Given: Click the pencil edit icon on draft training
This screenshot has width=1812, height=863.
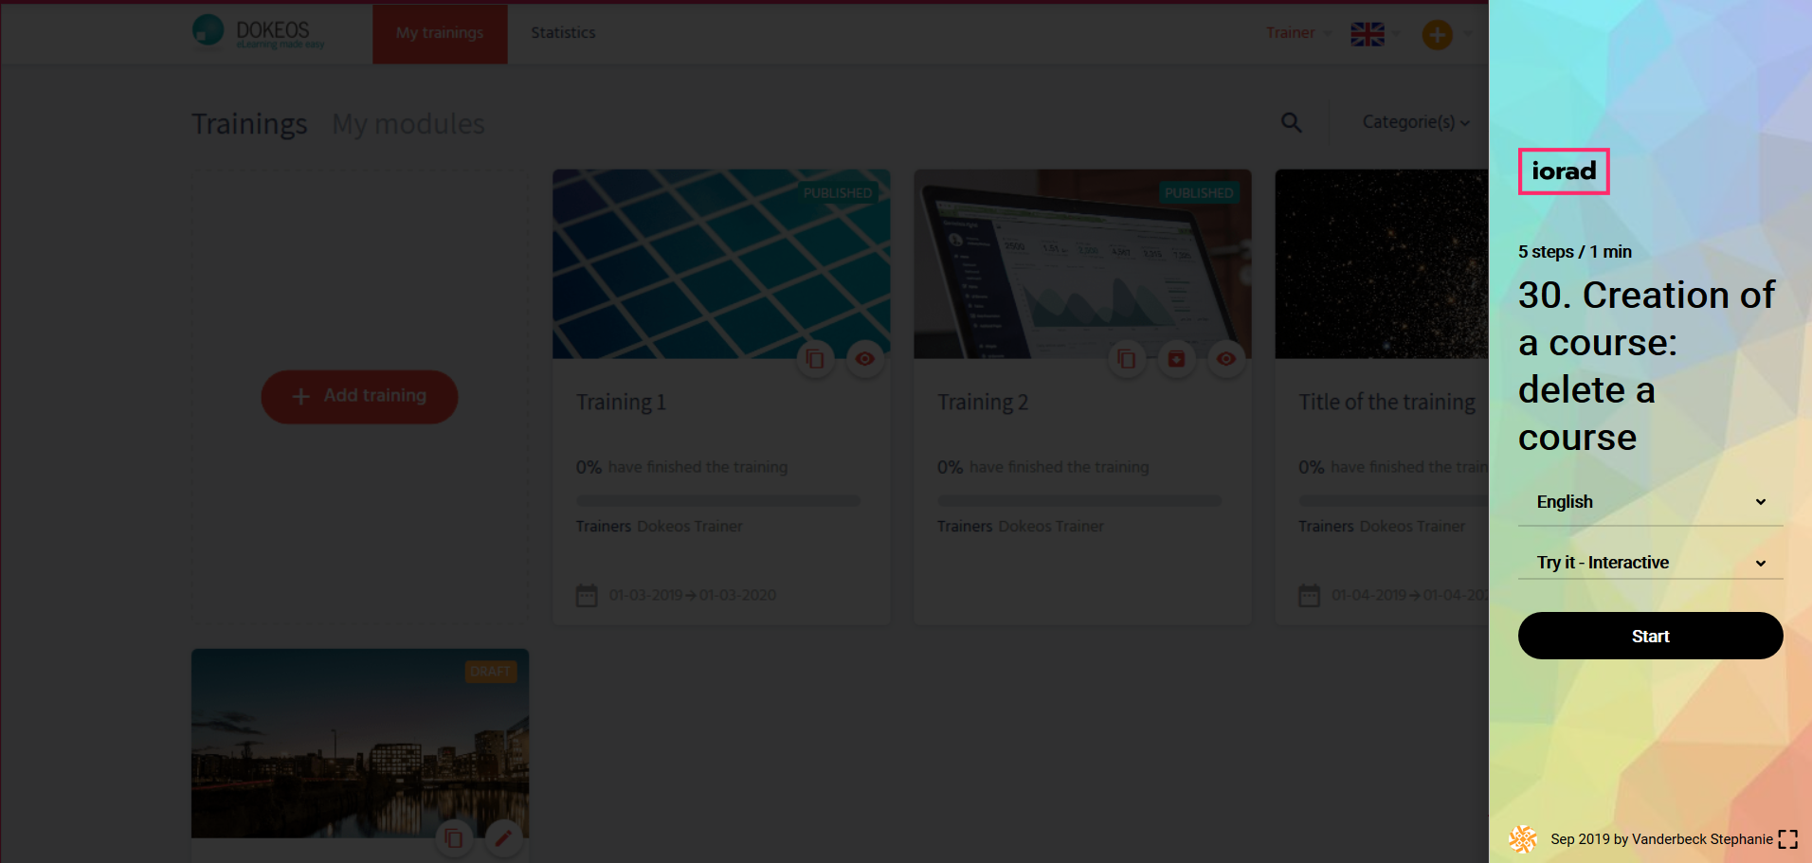Looking at the screenshot, I should click(x=503, y=837).
